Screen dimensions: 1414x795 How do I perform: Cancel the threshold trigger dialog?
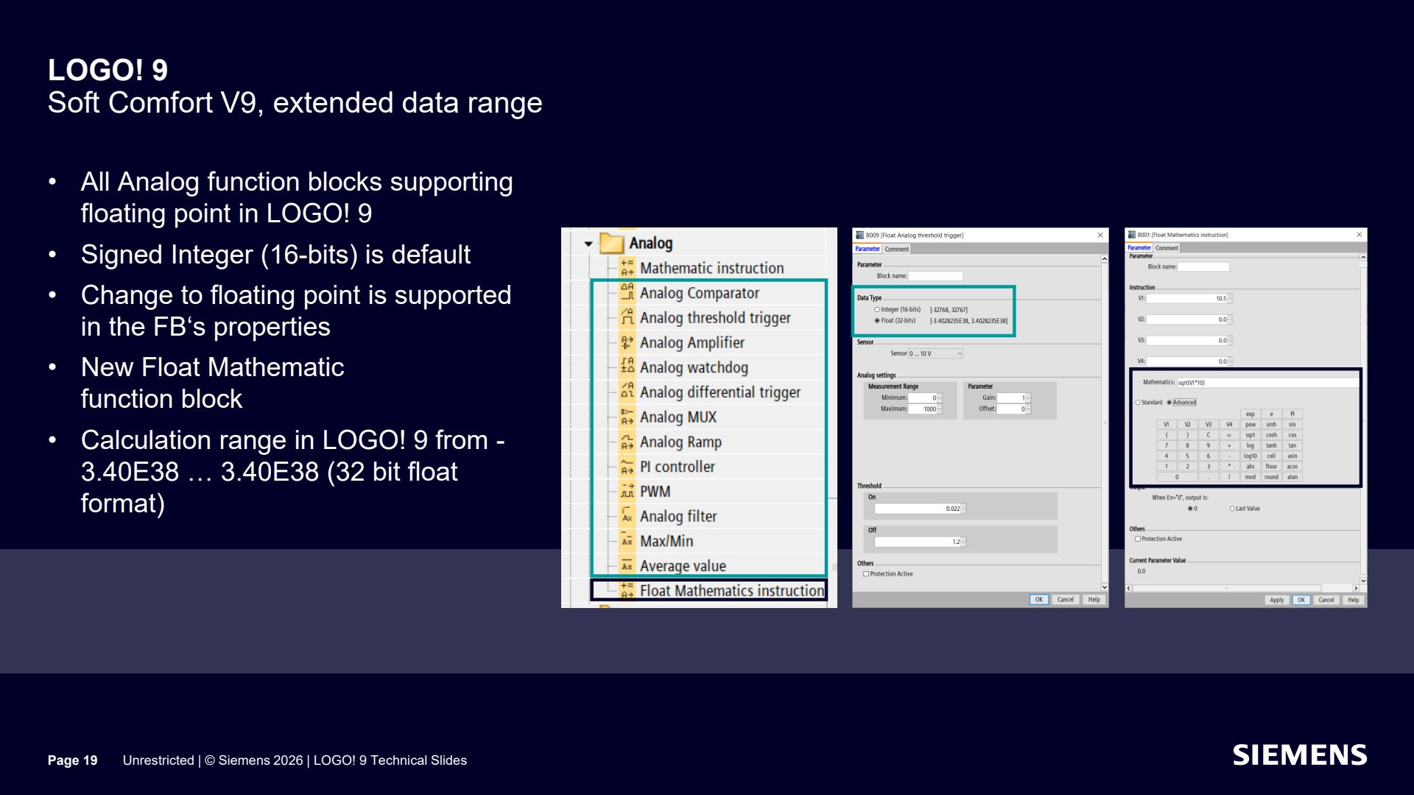[x=1066, y=600]
